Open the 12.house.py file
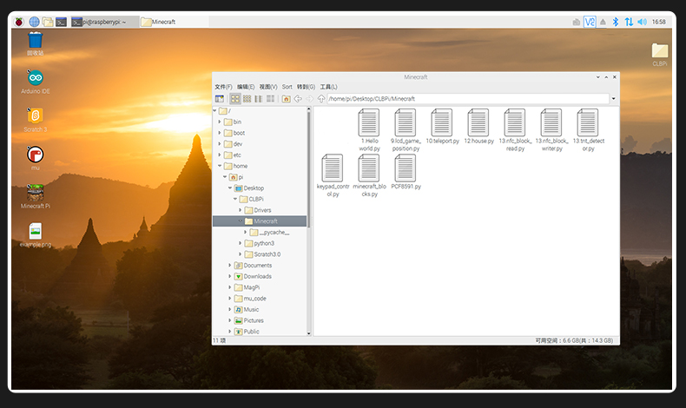 tap(478, 123)
